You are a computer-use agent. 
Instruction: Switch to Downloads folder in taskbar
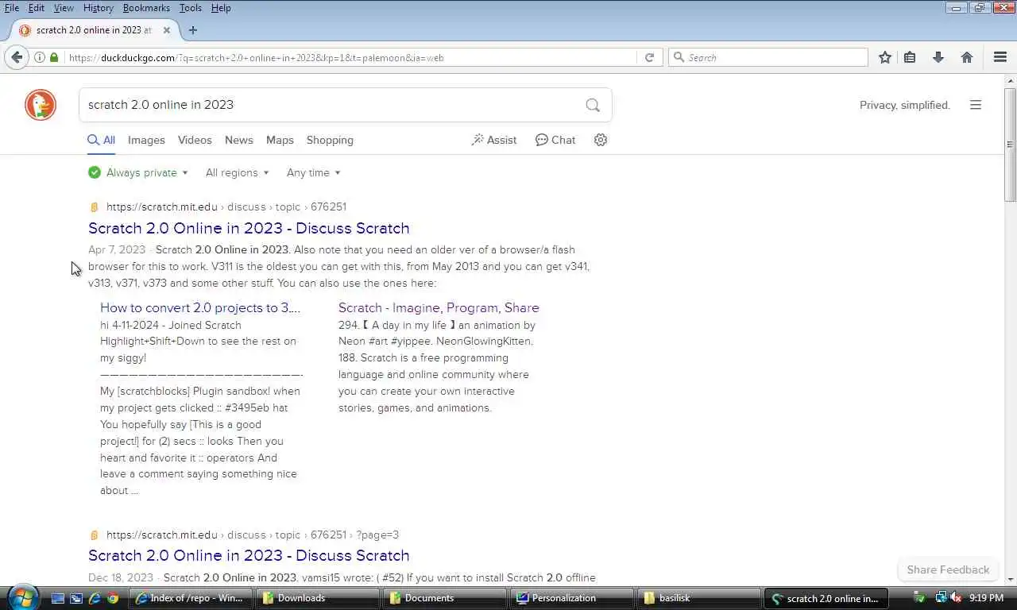(x=318, y=598)
